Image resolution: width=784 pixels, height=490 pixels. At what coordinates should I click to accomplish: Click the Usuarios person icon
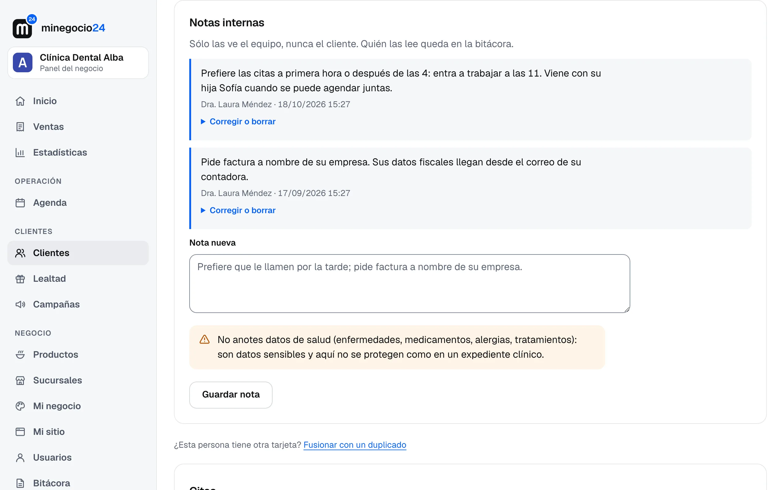tap(20, 458)
